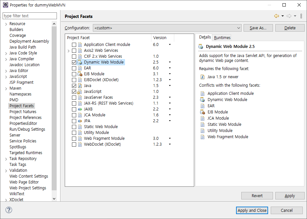The height and width of the screenshot is (219, 307).
Task: Expand the Java Compiler tree item
Action: (x=6, y=59)
